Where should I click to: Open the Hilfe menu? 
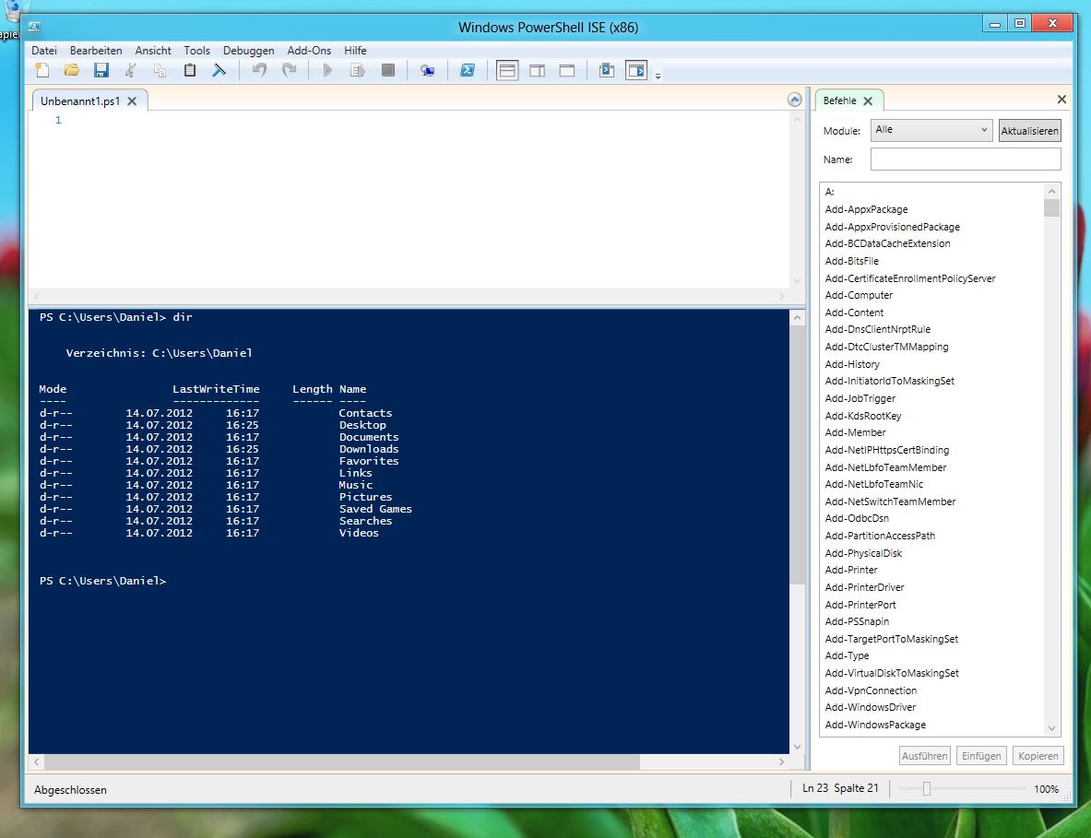(355, 50)
